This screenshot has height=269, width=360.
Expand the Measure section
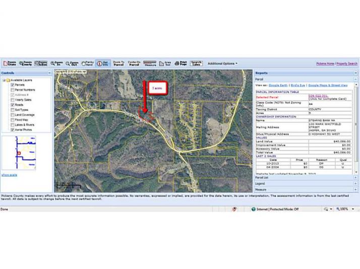(355, 190)
